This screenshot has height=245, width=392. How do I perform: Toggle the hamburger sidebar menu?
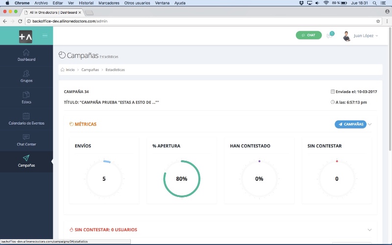(45, 35)
